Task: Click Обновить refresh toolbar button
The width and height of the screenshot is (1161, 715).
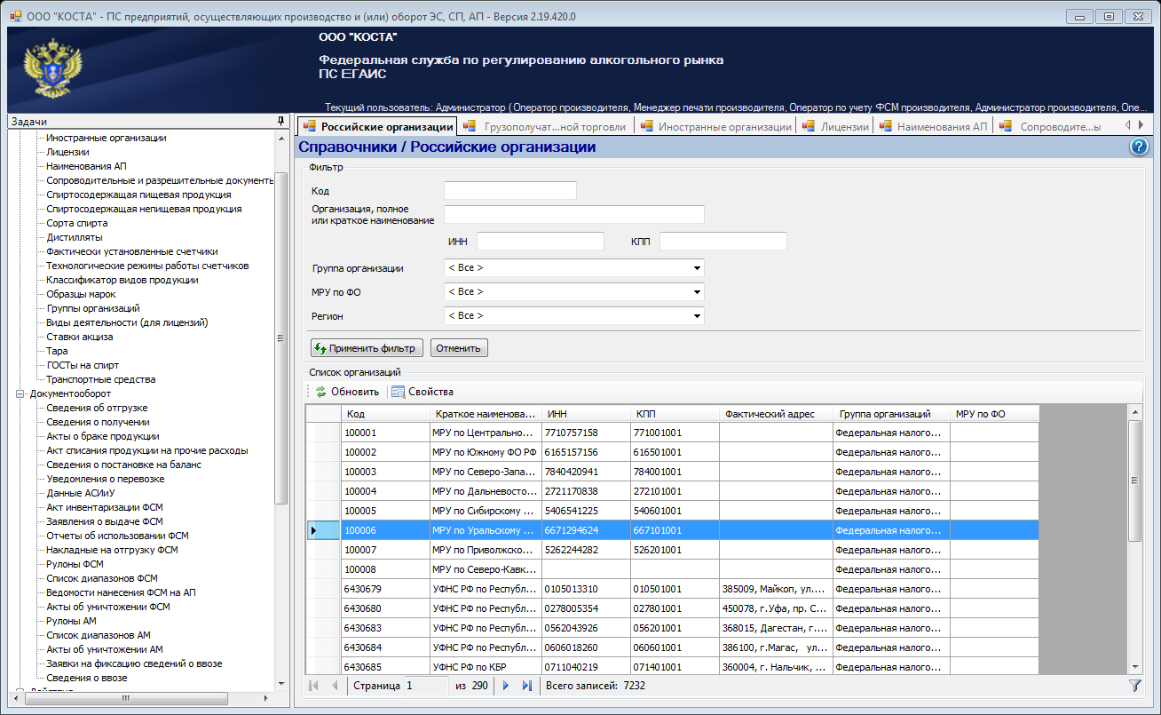Action: coord(347,392)
